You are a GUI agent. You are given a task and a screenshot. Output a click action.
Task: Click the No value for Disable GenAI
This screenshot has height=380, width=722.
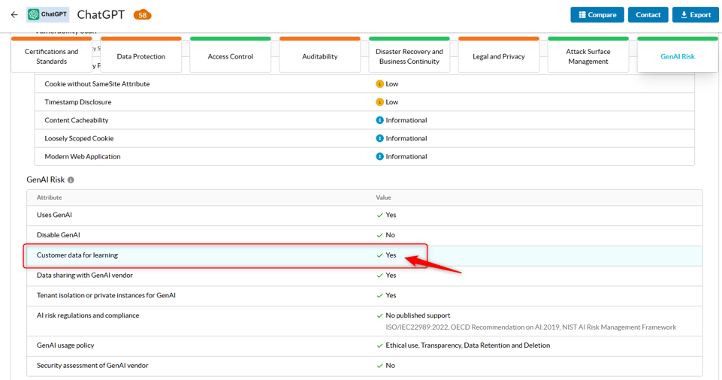coord(391,235)
